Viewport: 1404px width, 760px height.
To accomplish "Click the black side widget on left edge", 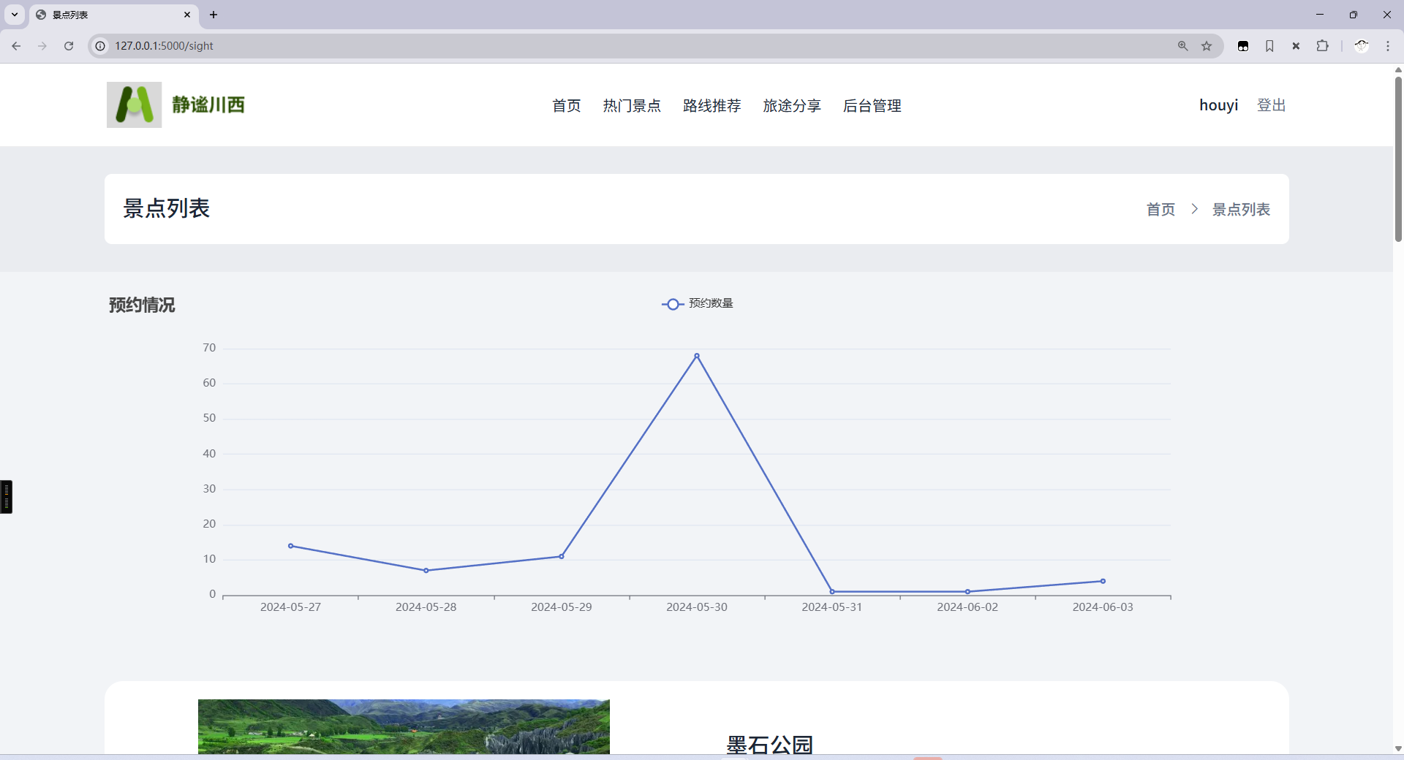I will [6, 497].
